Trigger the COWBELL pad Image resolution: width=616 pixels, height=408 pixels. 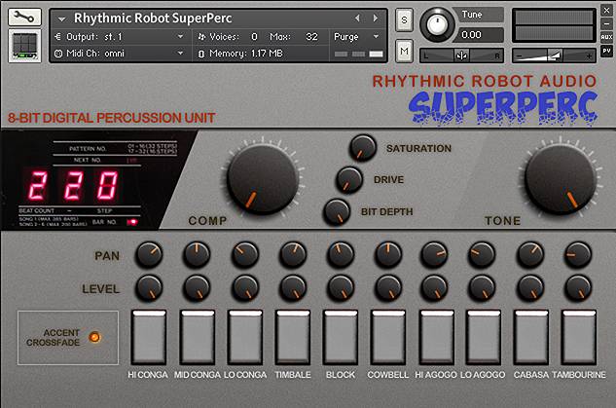click(388, 337)
